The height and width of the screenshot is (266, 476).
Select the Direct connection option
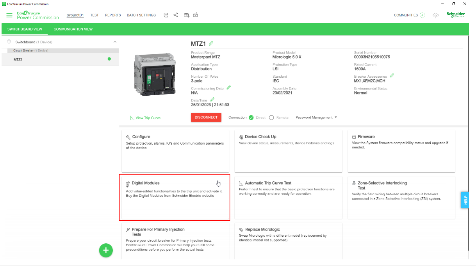[251, 118]
